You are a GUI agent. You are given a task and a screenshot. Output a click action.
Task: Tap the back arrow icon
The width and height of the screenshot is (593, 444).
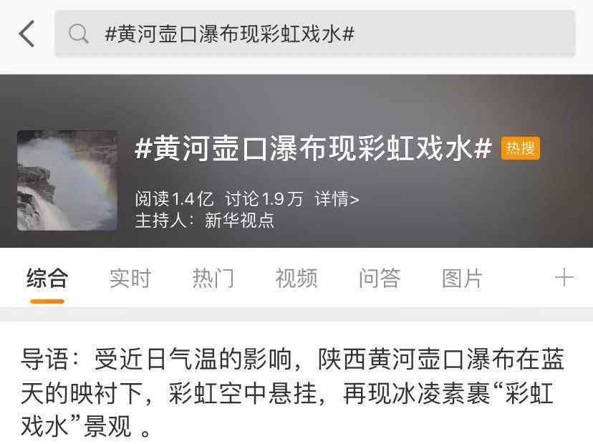[26, 34]
